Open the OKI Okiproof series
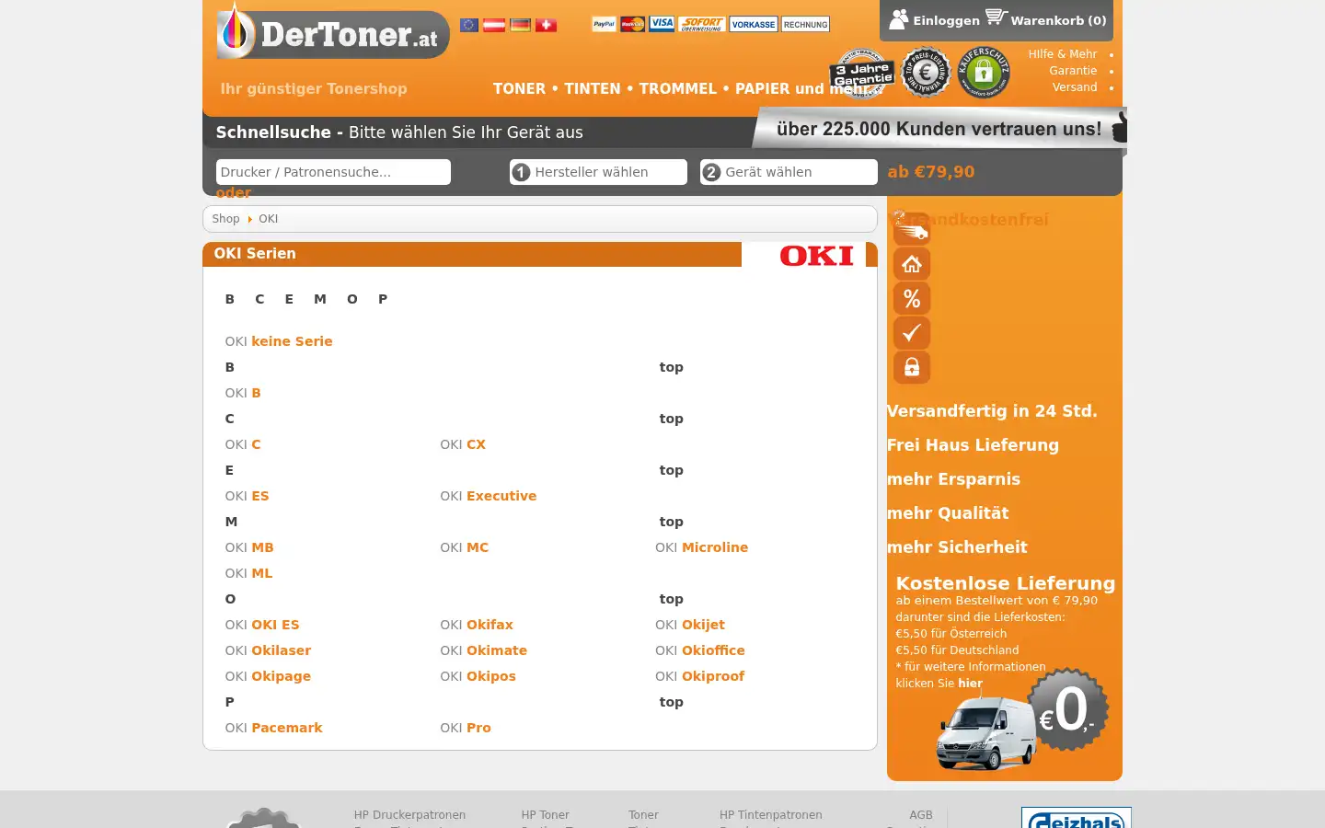Image resolution: width=1325 pixels, height=828 pixels. point(699,676)
